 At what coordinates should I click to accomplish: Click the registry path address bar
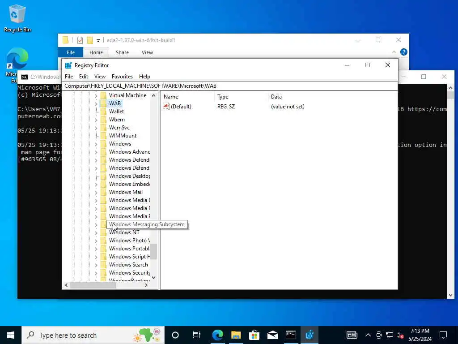point(230,86)
